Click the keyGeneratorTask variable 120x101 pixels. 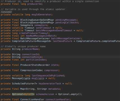[50, 83]
